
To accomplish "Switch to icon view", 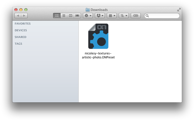I will coord(57,16).
